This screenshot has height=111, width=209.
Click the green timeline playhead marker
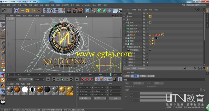point(110,74)
